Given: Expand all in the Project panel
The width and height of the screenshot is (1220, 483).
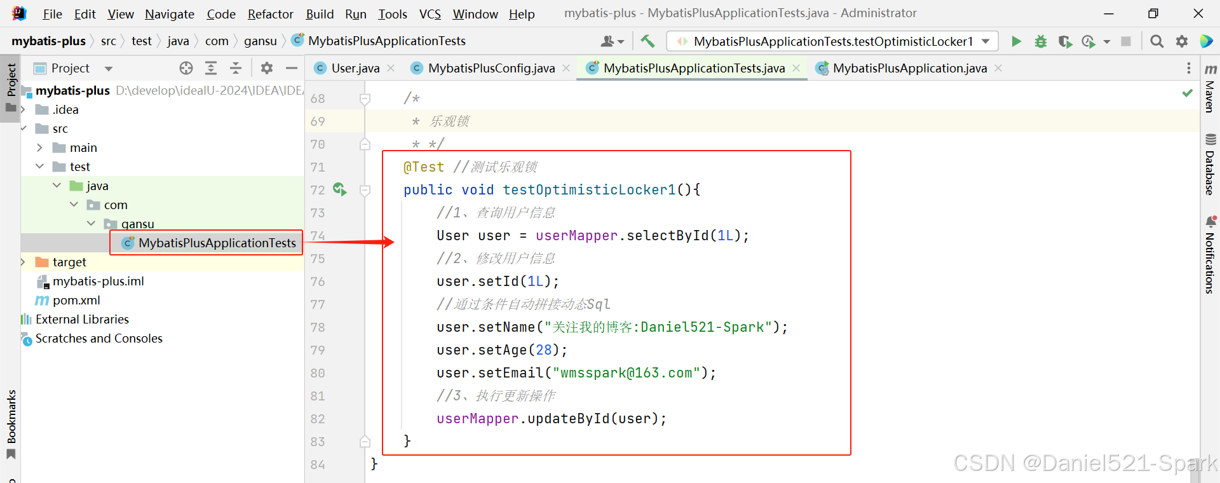Looking at the screenshot, I should (x=211, y=68).
